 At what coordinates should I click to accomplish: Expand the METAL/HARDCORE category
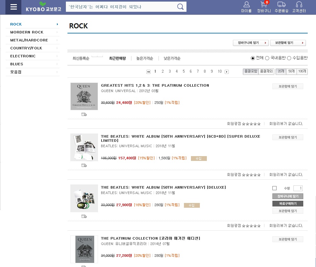point(32,40)
